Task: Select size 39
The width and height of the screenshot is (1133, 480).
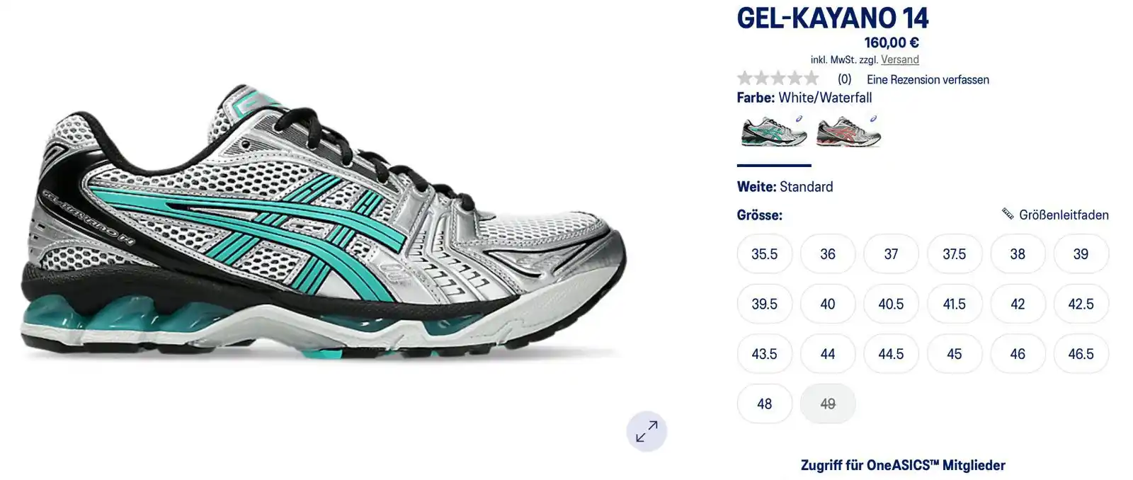Action: click(x=1081, y=254)
